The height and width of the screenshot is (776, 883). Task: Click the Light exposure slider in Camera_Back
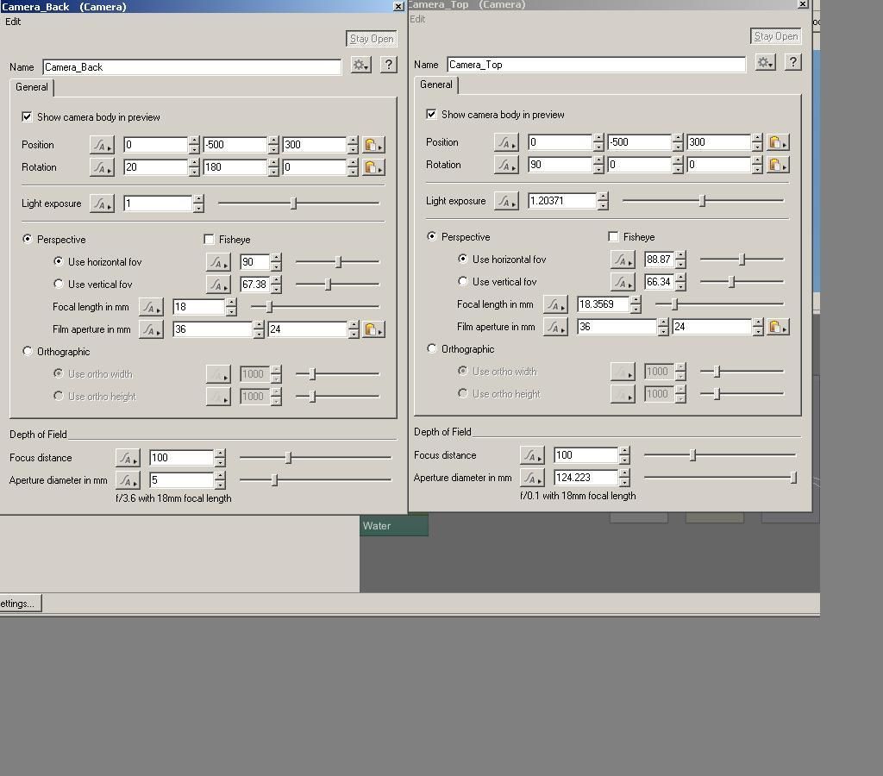tap(294, 203)
